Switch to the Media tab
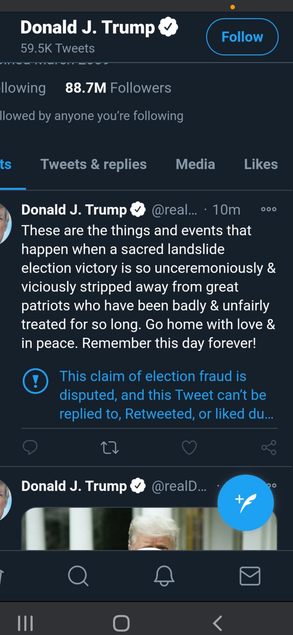The image size is (293, 635). [195, 164]
